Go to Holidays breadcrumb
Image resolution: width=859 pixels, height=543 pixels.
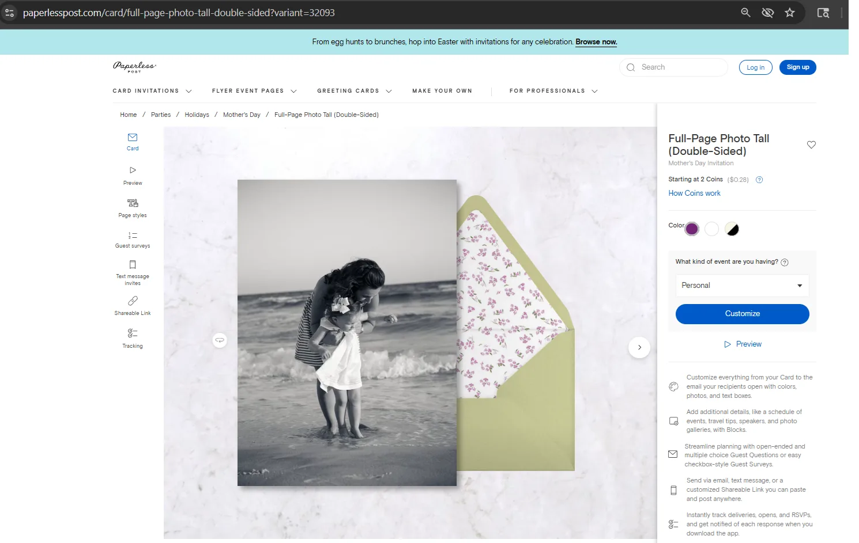pos(197,115)
